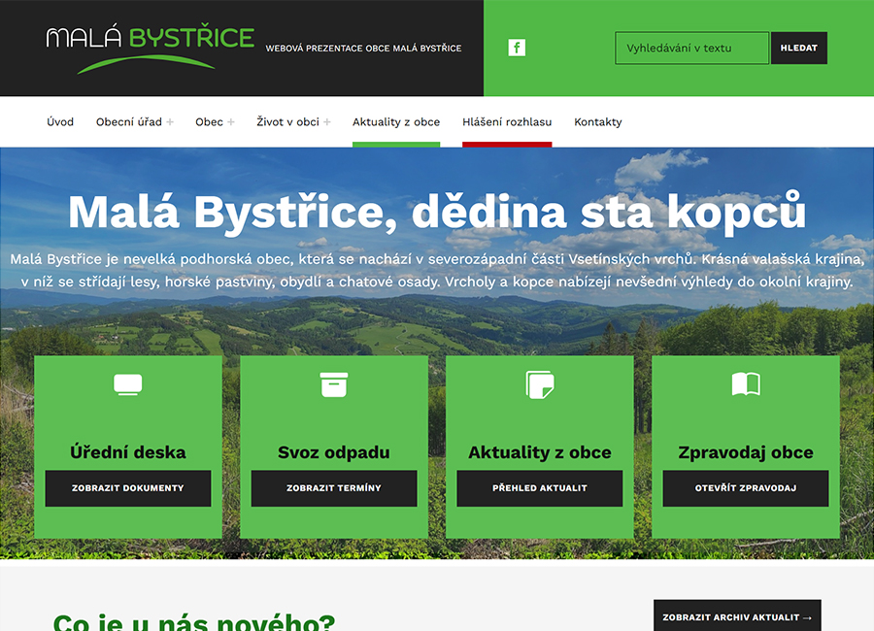Click inside the Vyhledávání v textu field
The width and height of the screenshot is (874, 631).
691,47
